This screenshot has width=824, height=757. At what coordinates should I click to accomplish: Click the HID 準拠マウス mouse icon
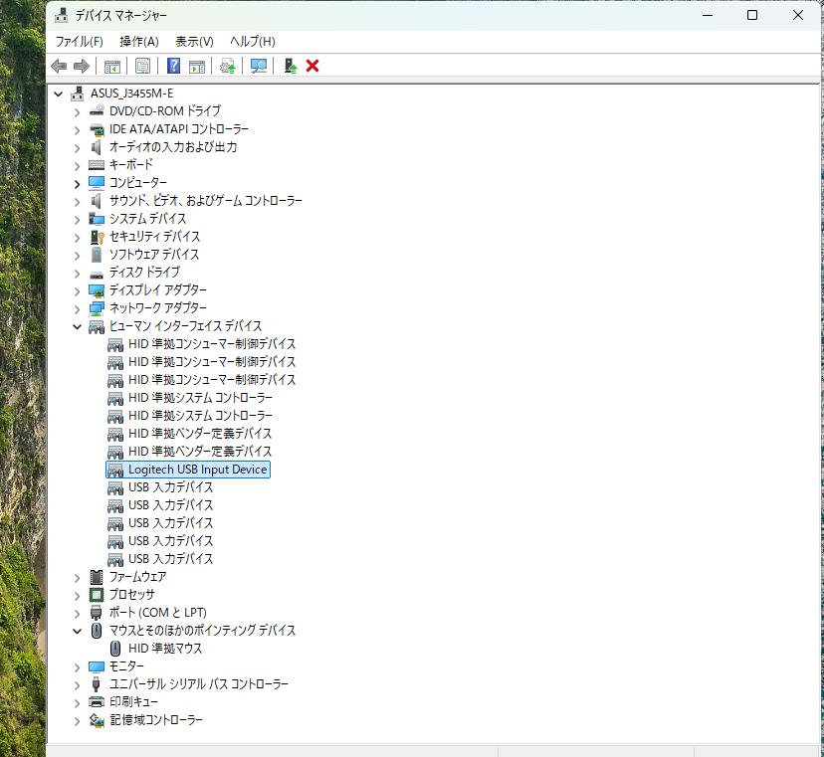click(115, 649)
